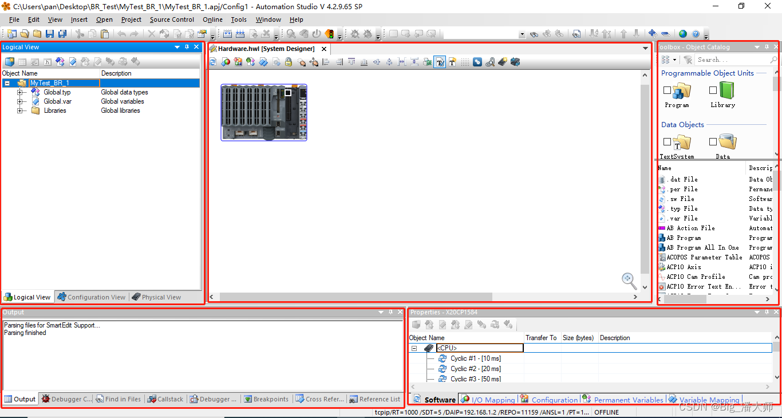Select Cyclic #1 - [10 ms] task class
Viewport: 782px width, 418px height.
475,358
